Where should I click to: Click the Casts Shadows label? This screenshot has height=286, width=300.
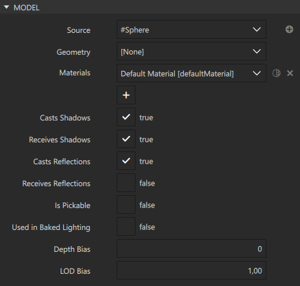[x=65, y=118]
